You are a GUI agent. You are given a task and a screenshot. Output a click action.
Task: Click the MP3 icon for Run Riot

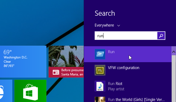pos(100,86)
